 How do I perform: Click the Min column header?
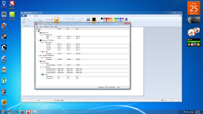point(71,29)
